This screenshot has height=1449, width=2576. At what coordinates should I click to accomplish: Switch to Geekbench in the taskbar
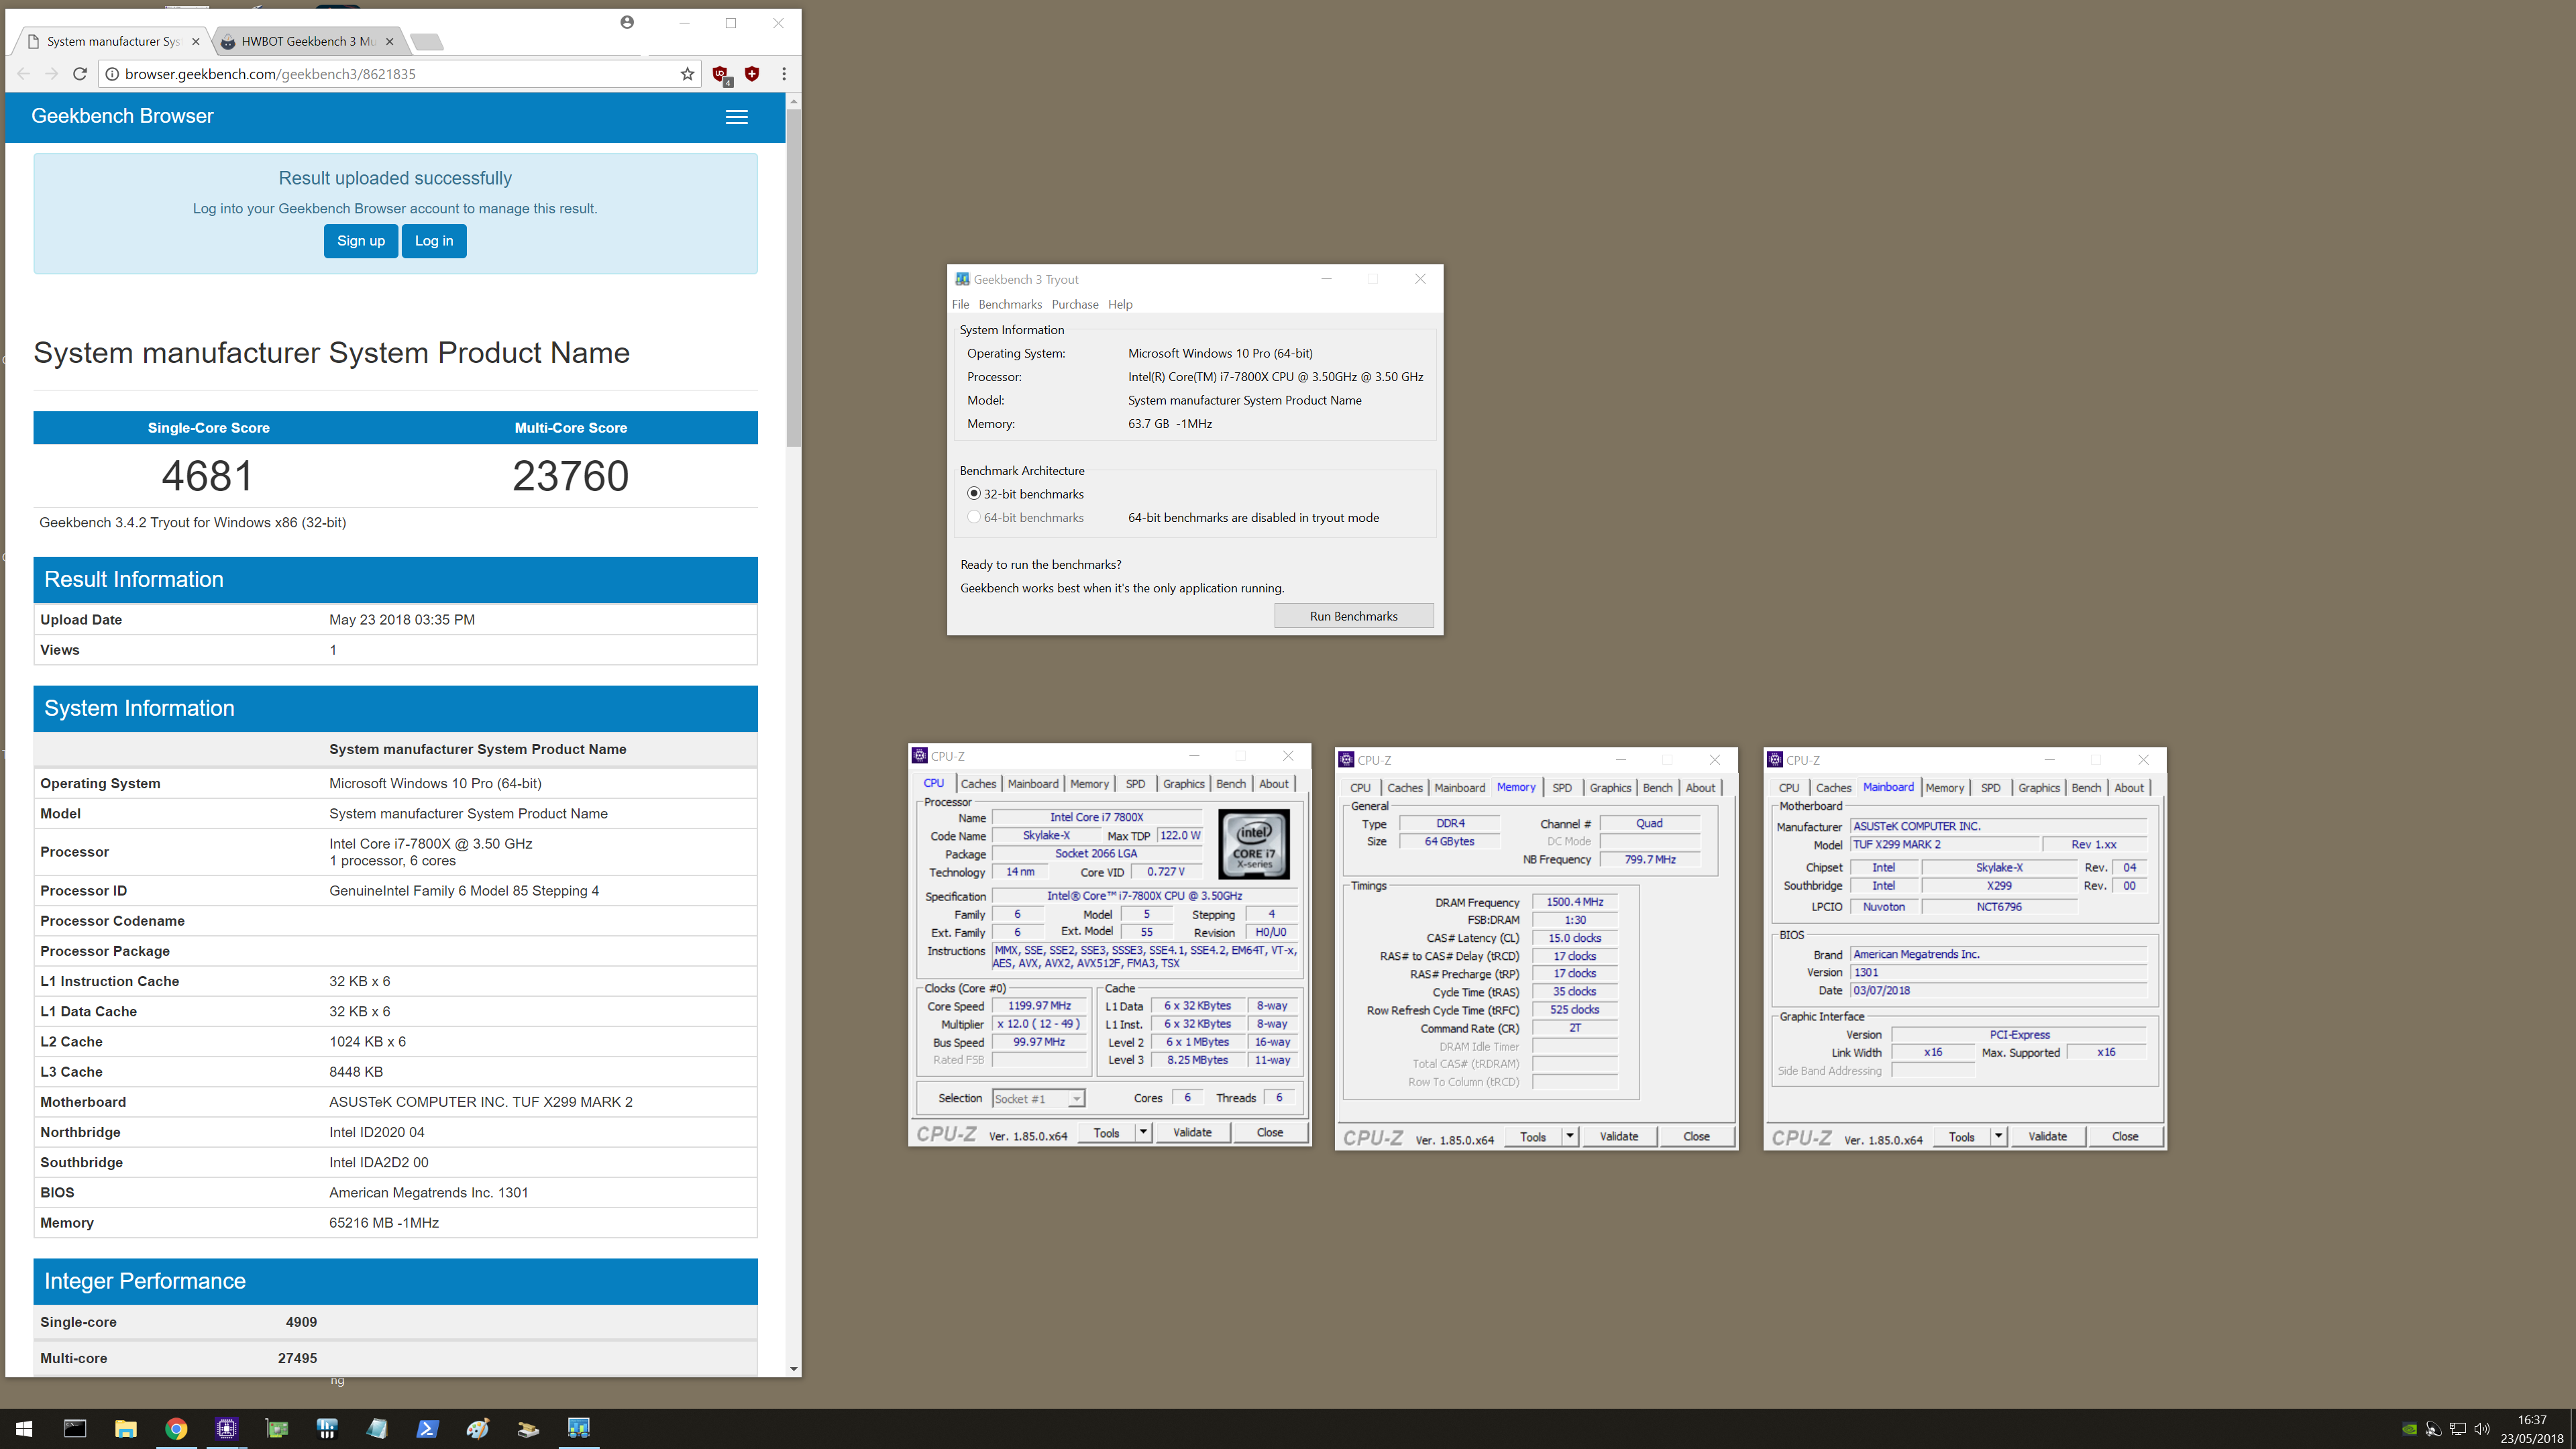click(579, 1428)
